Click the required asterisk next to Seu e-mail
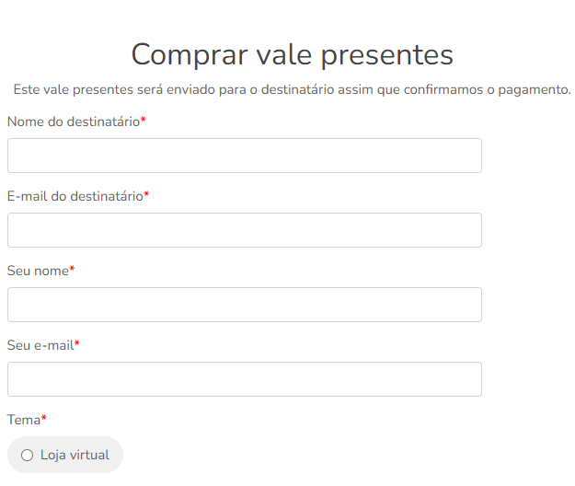Image resolution: width=575 pixels, height=486 pixels. pyautogui.click(x=77, y=343)
